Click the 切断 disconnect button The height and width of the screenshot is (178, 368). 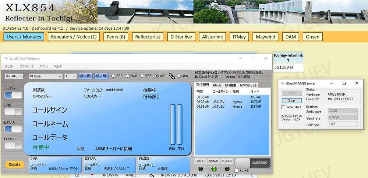point(102,76)
